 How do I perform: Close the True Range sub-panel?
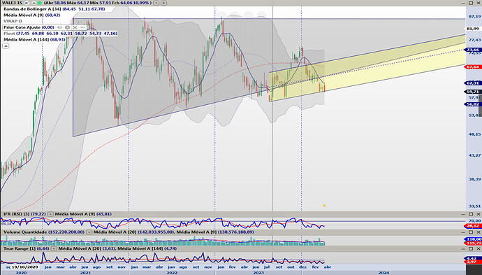(x=479, y=248)
